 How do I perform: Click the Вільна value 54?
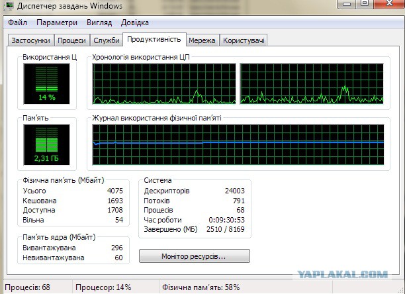[119, 220]
